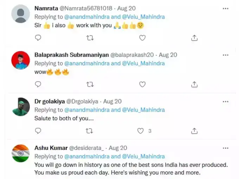Reply to Dr golakiya's tweet
The height and width of the screenshot is (179, 239).
(38, 131)
